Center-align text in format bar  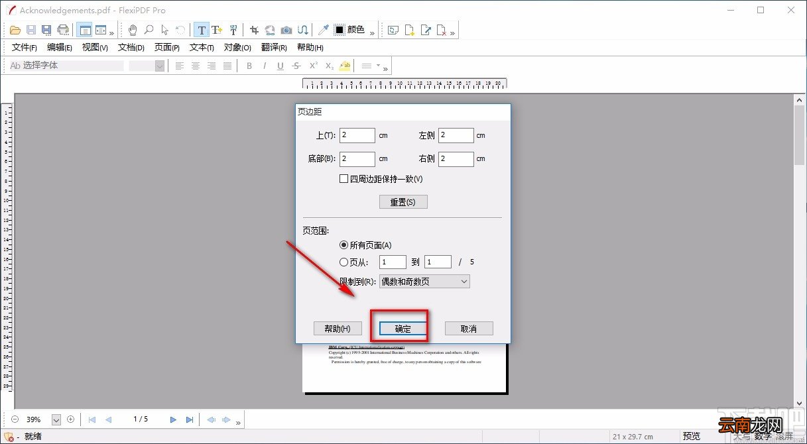[196, 66]
